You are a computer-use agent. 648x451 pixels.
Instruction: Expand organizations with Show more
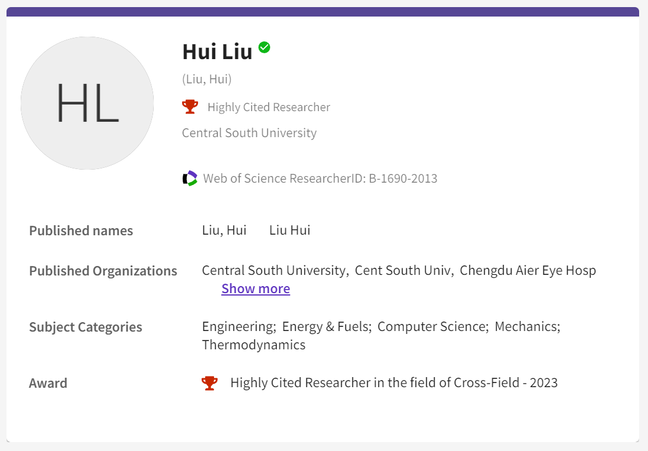[255, 288]
